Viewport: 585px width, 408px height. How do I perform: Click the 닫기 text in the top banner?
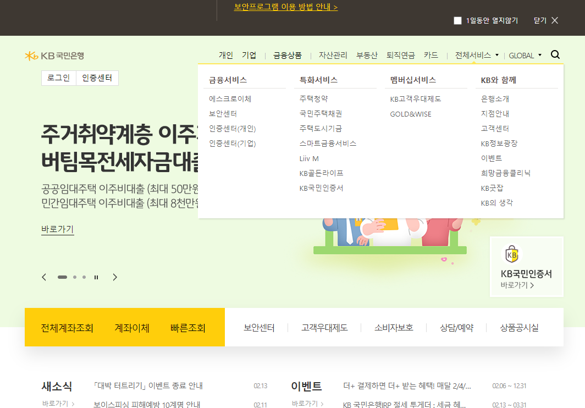pos(540,20)
